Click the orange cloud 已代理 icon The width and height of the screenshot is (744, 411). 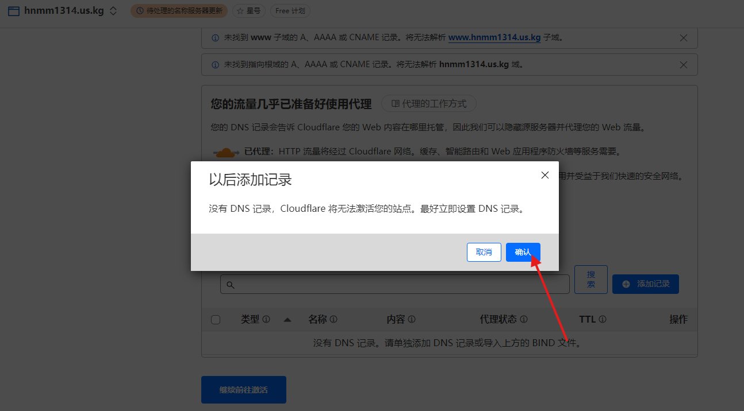(226, 153)
